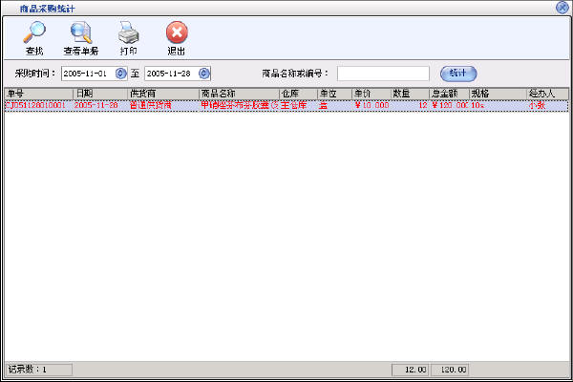Open start date 2005-11-01 dropdown
This screenshot has width=573, height=382.
coord(120,73)
